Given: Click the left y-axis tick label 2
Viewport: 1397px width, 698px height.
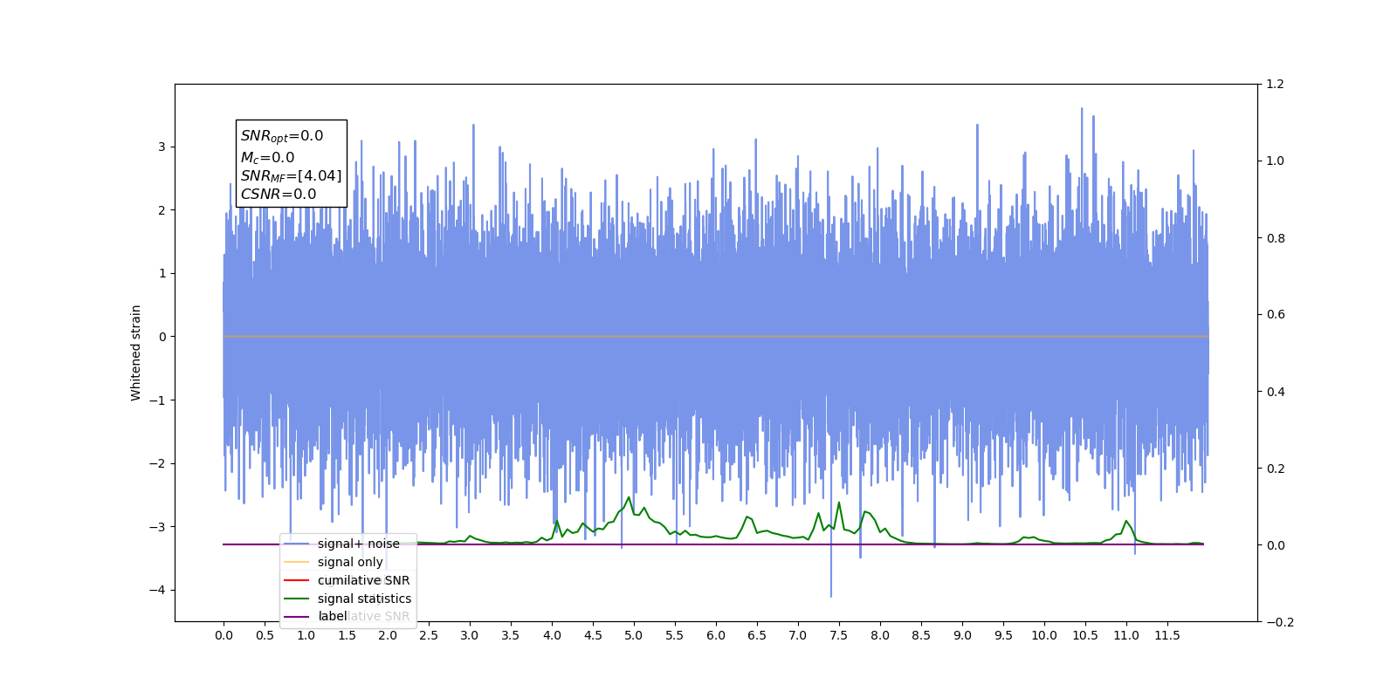Looking at the screenshot, I should (x=162, y=210).
